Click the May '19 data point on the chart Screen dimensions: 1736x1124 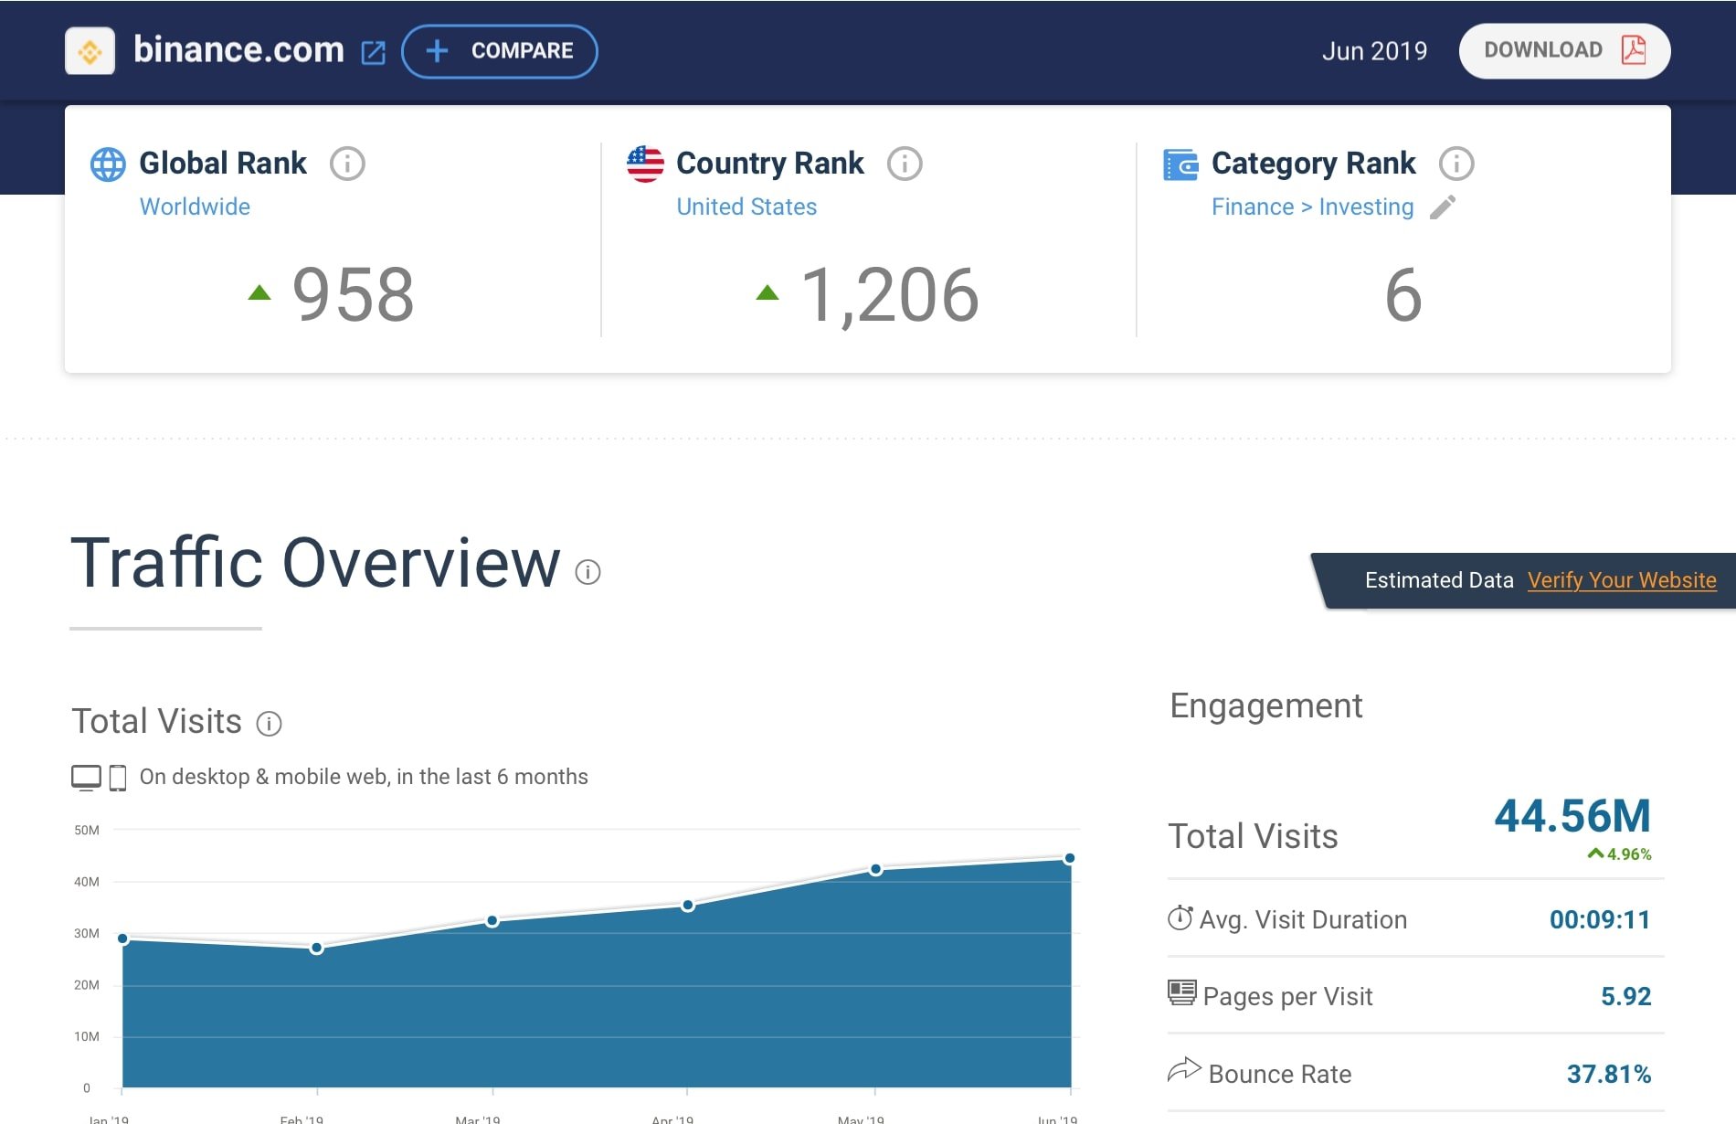[875, 869]
